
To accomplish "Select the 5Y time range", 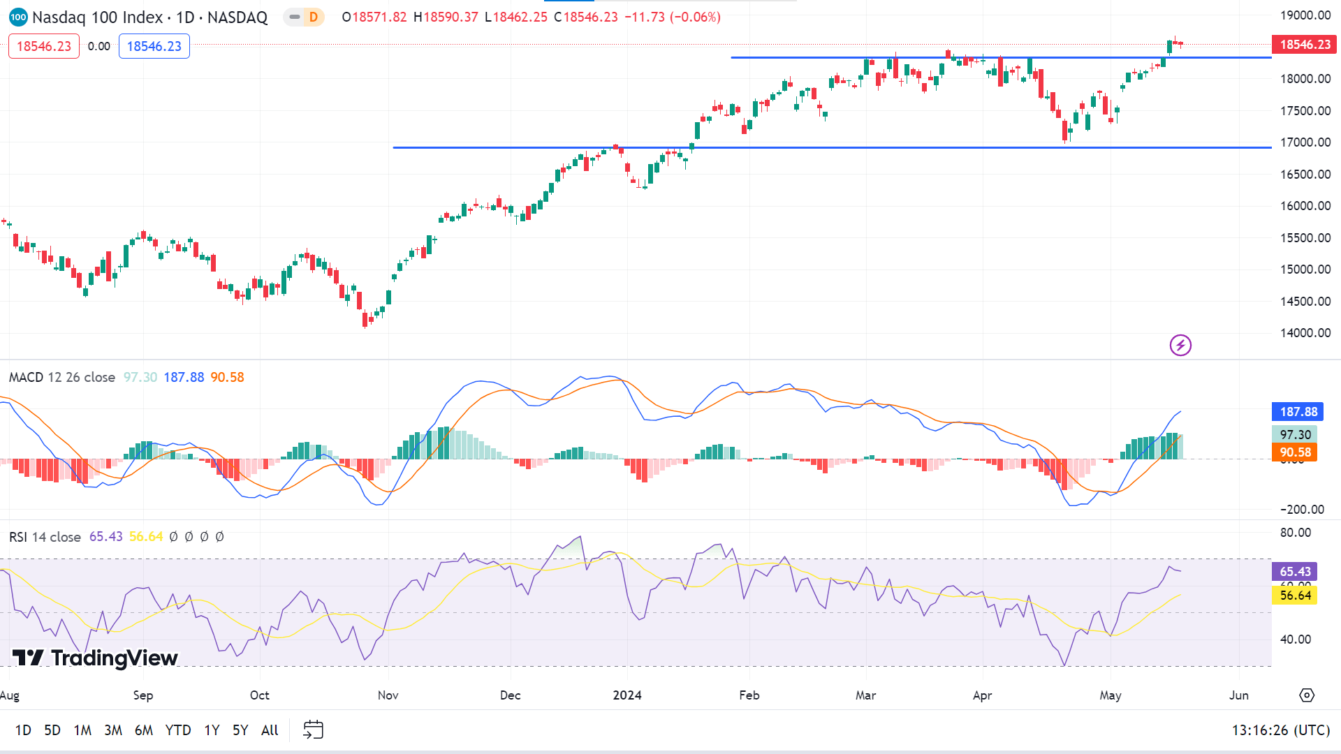I will 240,730.
